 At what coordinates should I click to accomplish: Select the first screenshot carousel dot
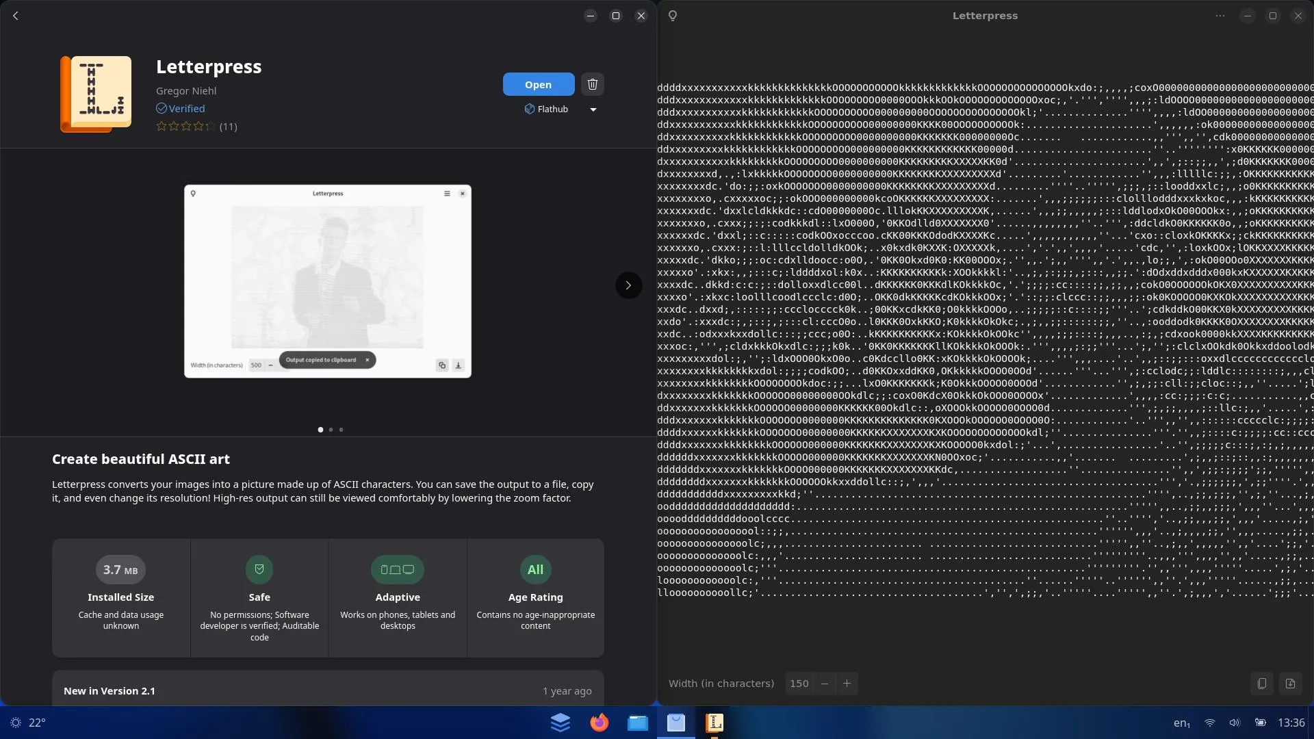tap(320, 430)
